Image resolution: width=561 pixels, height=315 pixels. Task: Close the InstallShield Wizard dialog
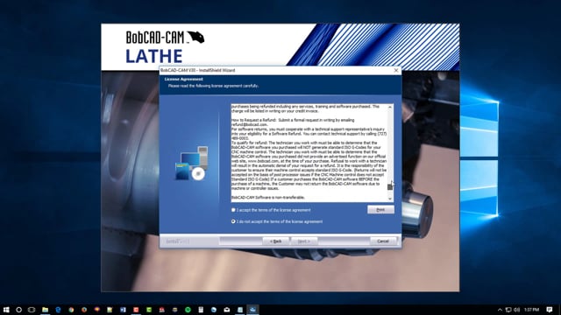[x=396, y=70]
